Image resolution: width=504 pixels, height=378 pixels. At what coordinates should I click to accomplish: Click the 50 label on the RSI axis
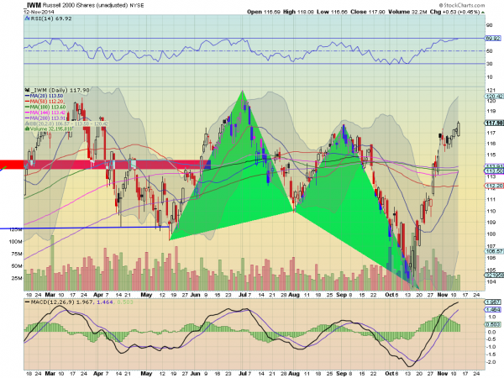[x=489, y=50]
